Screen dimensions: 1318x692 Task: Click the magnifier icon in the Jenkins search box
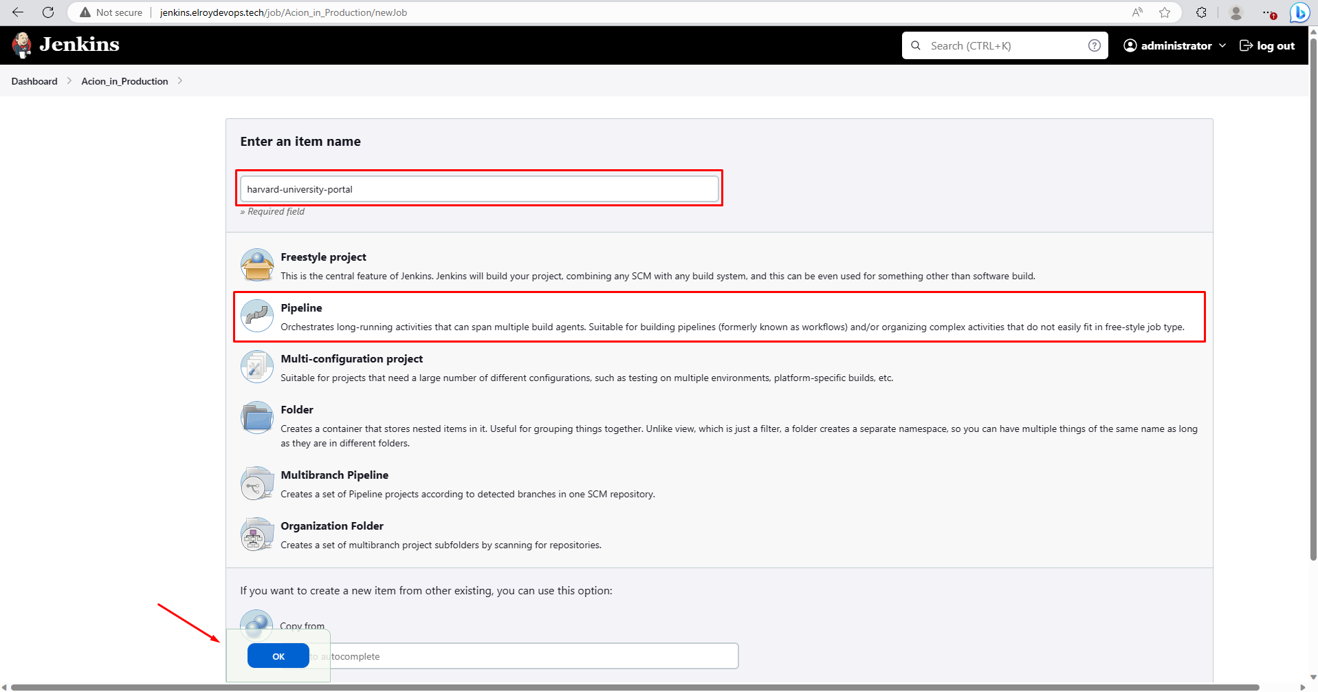tap(916, 45)
